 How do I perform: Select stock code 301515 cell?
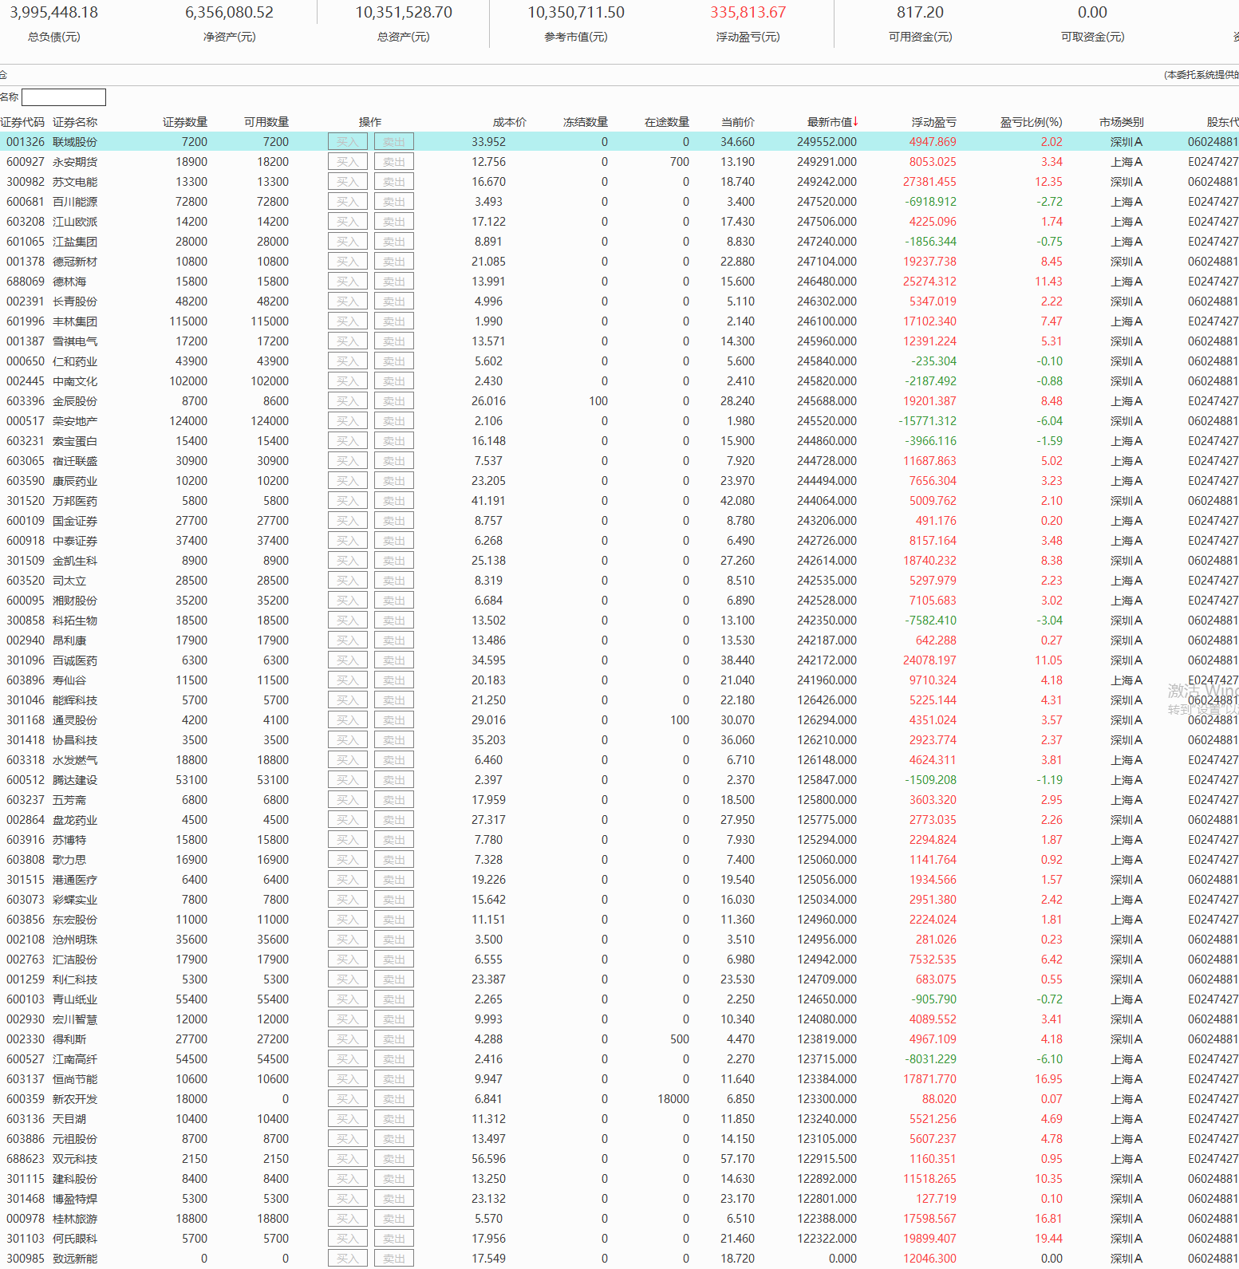26,880
